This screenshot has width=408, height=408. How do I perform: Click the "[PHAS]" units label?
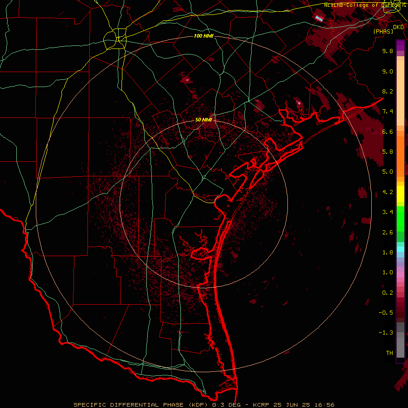[x=383, y=31]
